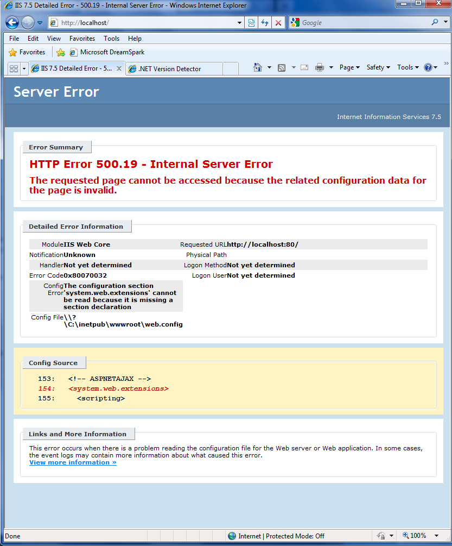Click the blue Help question mark icon
The image size is (452, 546).
tap(428, 67)
